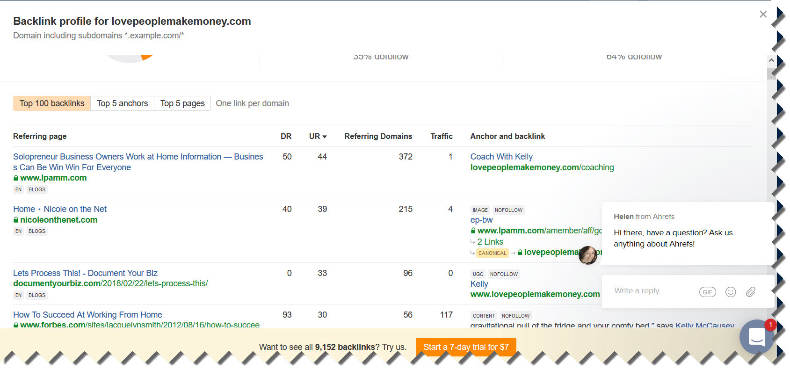Click the Anchor and backlink header
The height and width of the screenshot is (370, 790).
[x=507, y=136]
